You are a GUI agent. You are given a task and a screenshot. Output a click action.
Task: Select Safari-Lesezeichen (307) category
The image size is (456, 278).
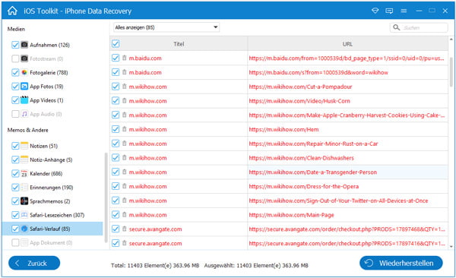pos(57,215)
